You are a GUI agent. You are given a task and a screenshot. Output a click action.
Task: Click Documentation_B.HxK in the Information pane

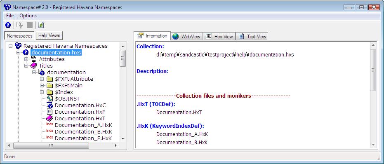click(x=182, y=143)
